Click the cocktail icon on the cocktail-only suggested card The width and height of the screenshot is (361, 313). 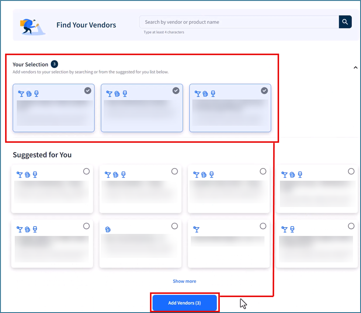pos(197,229)
